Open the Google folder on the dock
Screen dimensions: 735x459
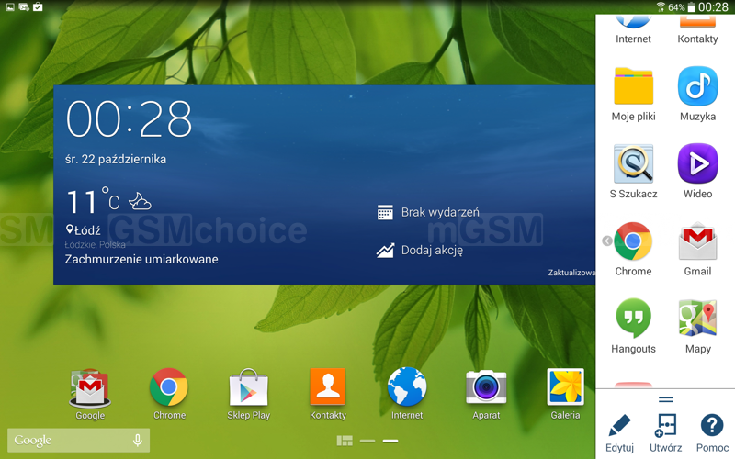(90, 389)
